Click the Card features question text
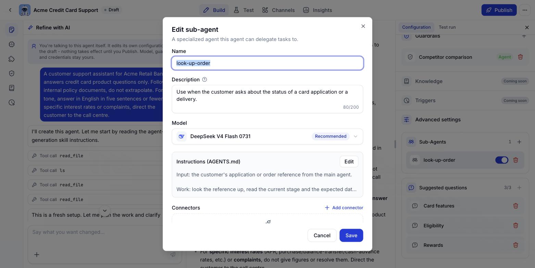Viewport: 535px width, 268px height. (439, 206)
